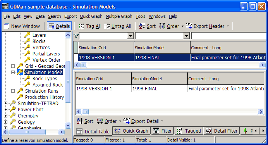Open the Export Header dropdown arrow
The width and height of the screenshot is (268, 145).
(x=228, y=26)
